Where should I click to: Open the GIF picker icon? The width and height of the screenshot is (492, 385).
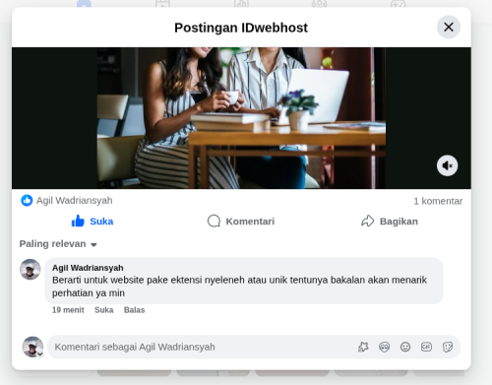point(426,347)
